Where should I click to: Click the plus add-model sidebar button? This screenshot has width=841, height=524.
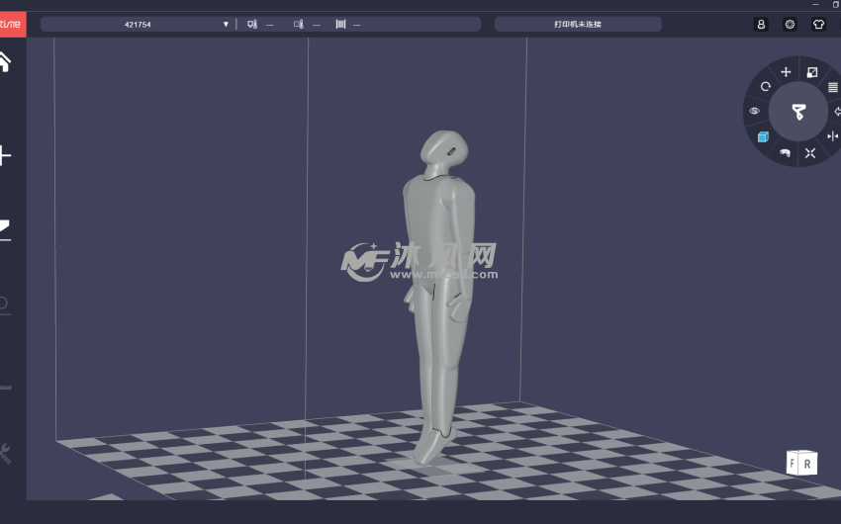[x=5, y=155]
